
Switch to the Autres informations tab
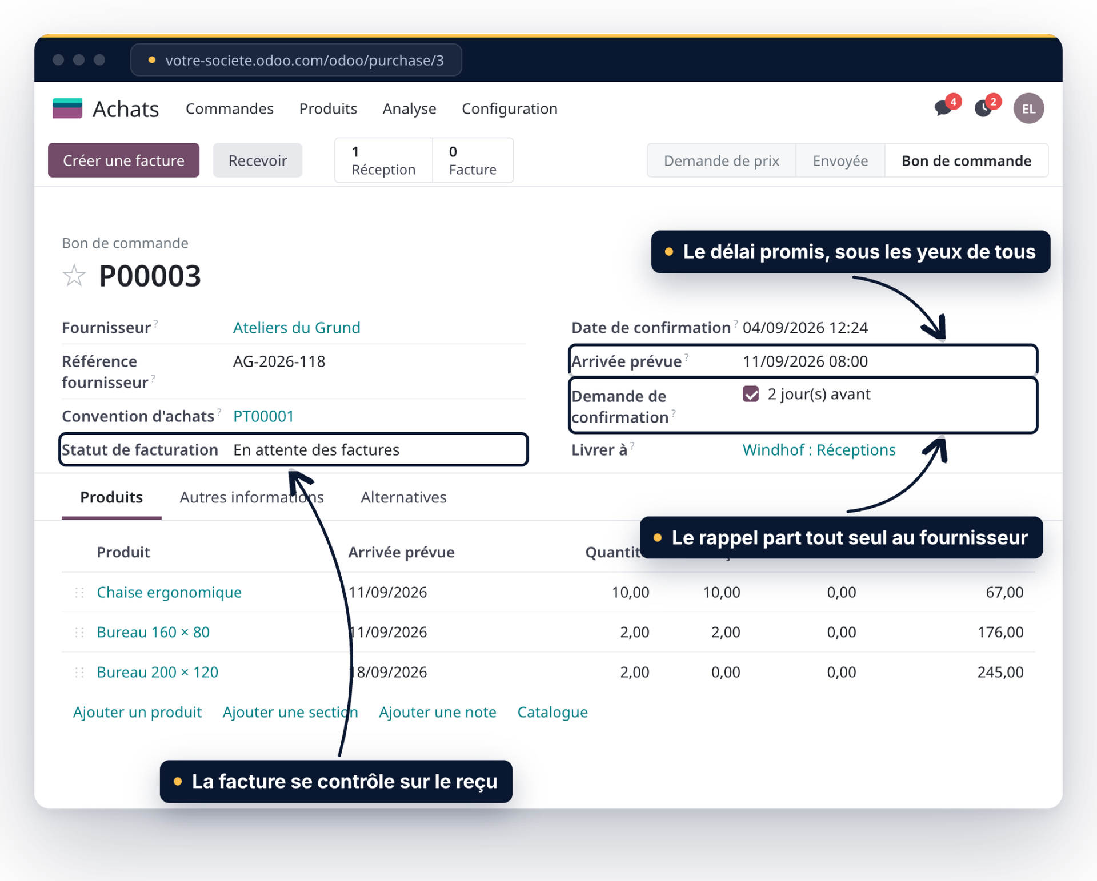pyautogui.click(x=251, y=497)
